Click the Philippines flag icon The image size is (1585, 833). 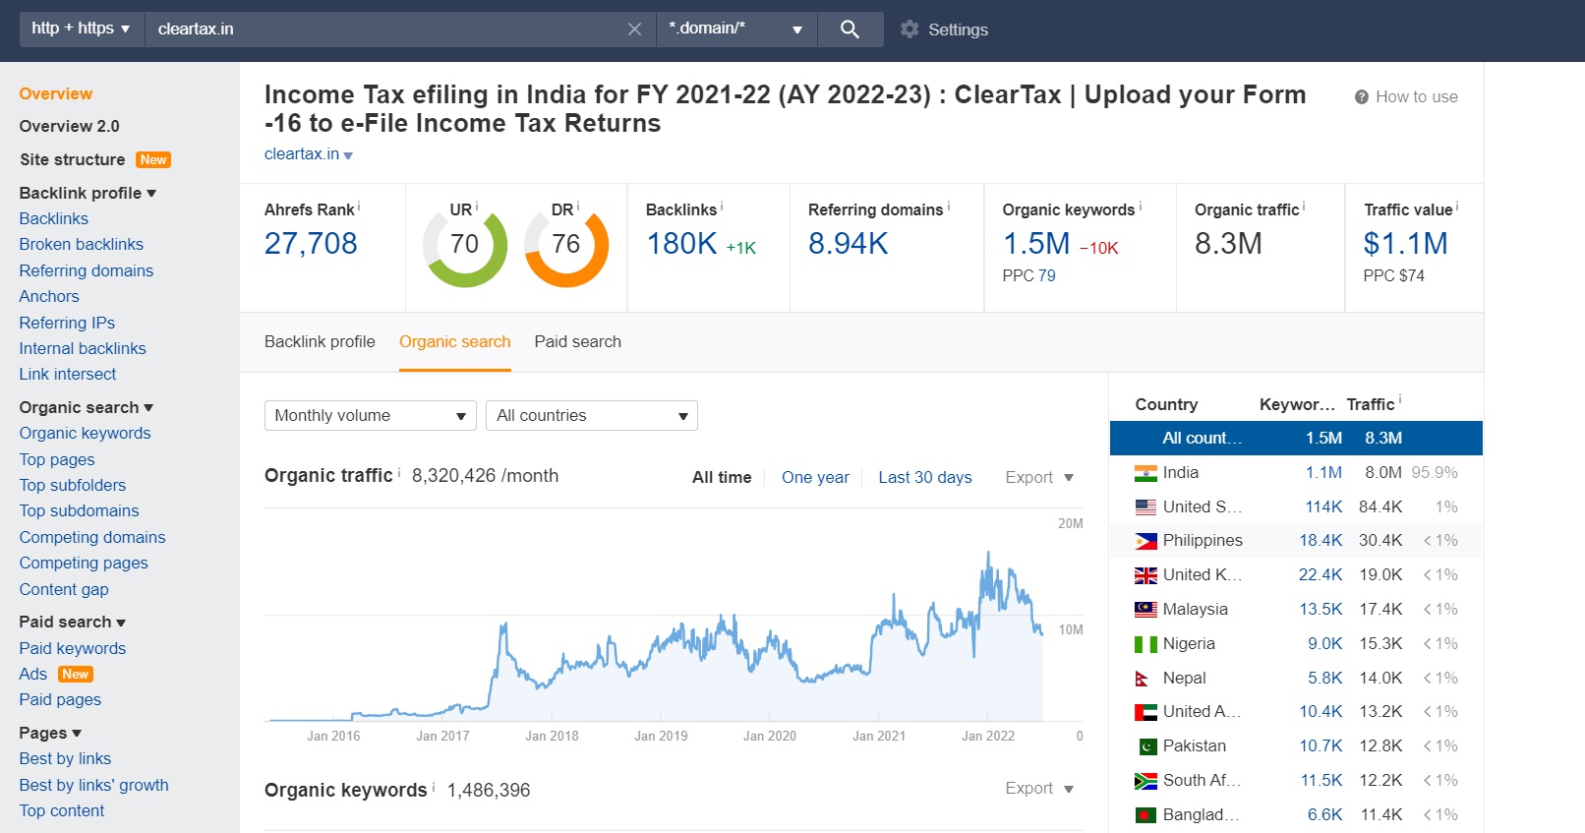[x=1145, y=541]
